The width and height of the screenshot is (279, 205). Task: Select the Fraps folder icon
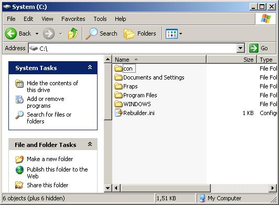click(x=118, y=86)
